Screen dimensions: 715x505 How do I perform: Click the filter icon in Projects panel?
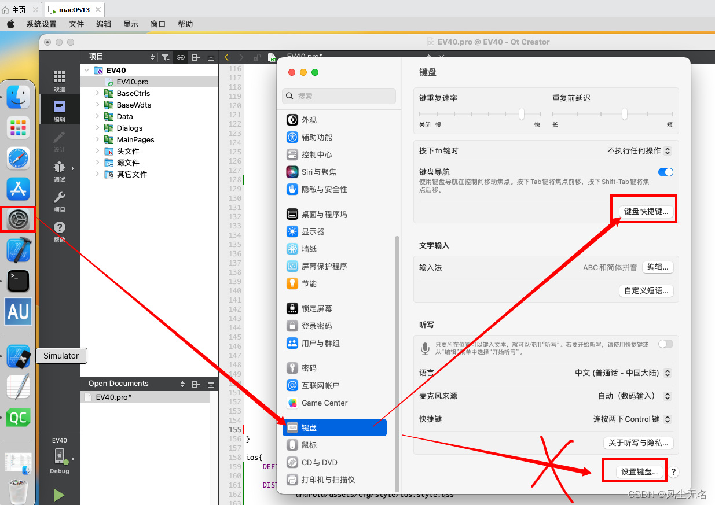(x=166, y=57)
